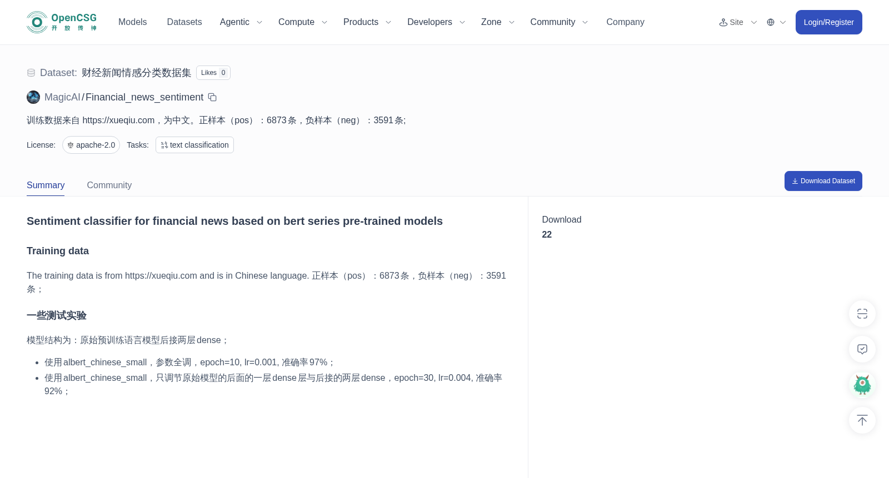Expand the Developers menu
The width and height of the screenshot is (889, 478).
(436, 22)
